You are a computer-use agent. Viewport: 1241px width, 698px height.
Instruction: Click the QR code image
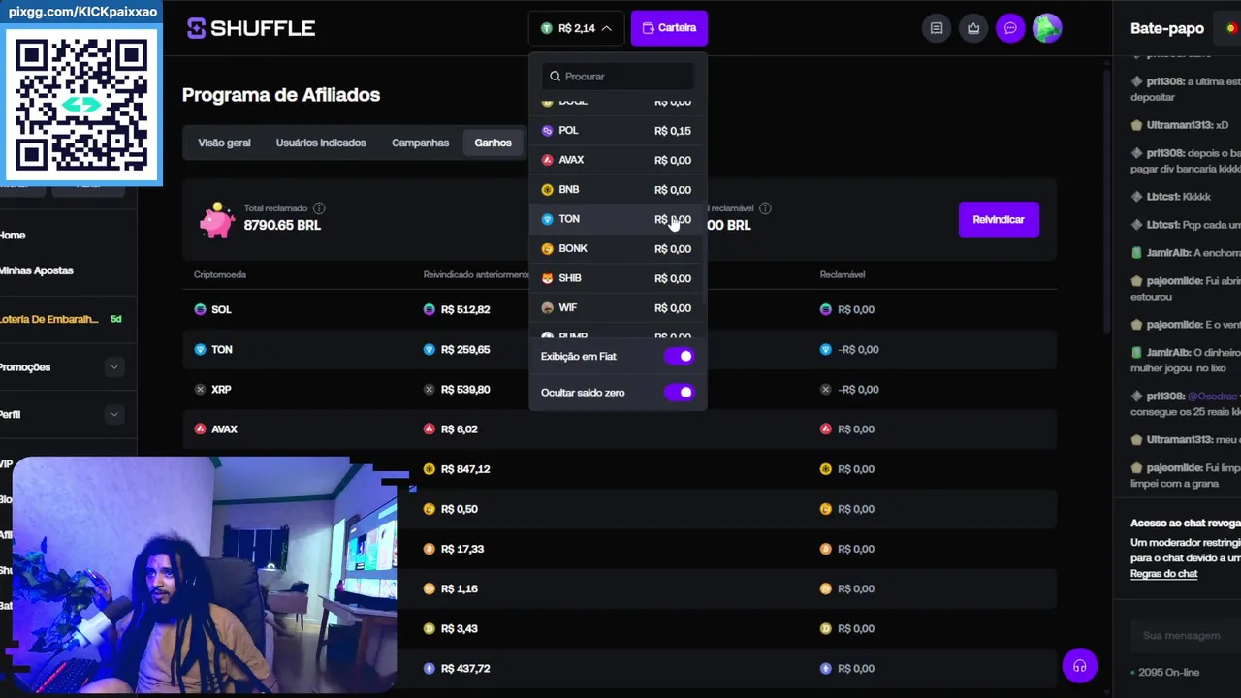click(81, 104)
